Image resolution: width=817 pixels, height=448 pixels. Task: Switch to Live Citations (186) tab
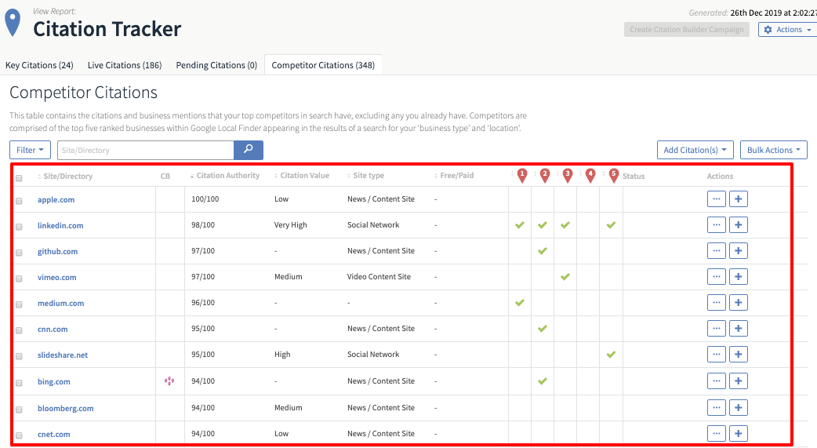pos(125,65)
